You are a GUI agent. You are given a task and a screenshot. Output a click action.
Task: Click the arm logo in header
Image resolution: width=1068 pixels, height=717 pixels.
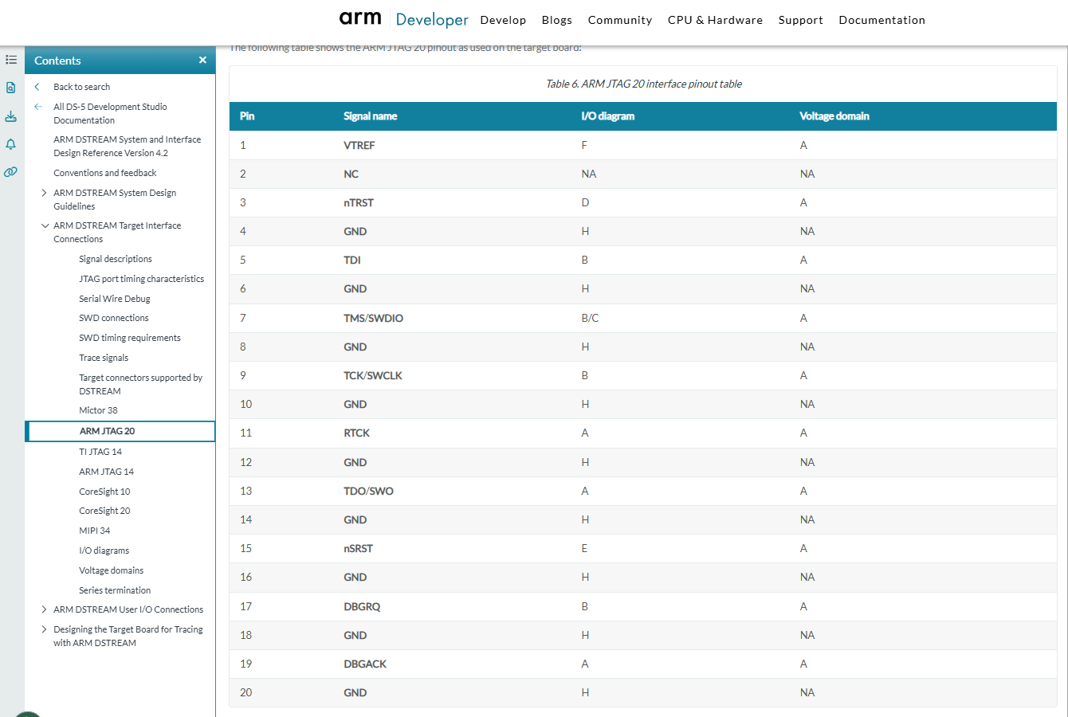click(360, 18)
